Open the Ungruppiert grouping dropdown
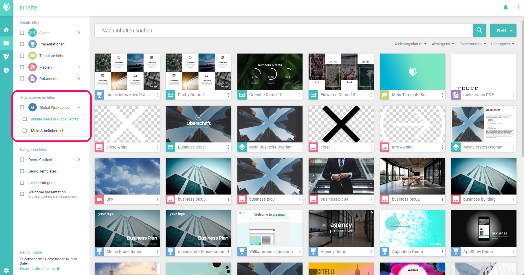Screen dimensions: 524x275 point(503,44)
